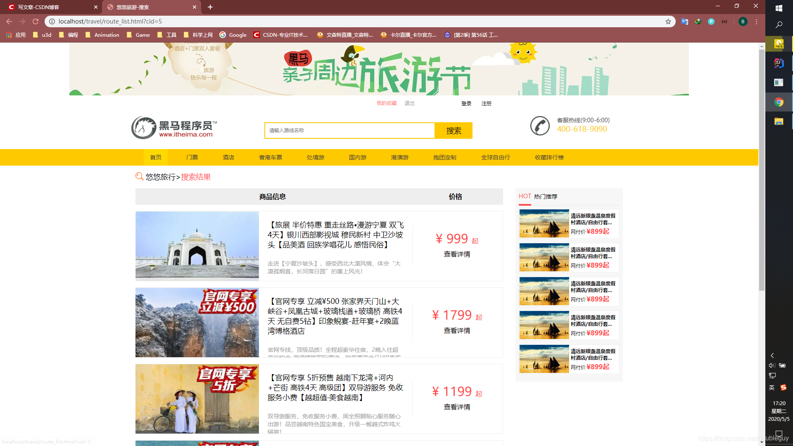Click the customer hotline phone icon
793x446 pixels.
540,126
